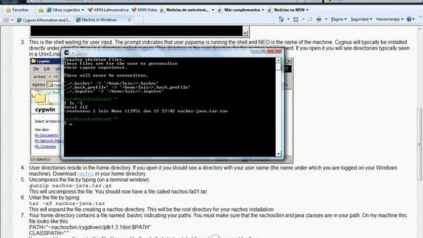Click the nachos-java.tar.tar filename in terminal
This screenshot has width=423, height=238.
[202, 111]
